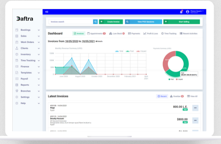Expand the Payroll chevron
This screenshot has height=144, width=221.
(x=39, y=79)
